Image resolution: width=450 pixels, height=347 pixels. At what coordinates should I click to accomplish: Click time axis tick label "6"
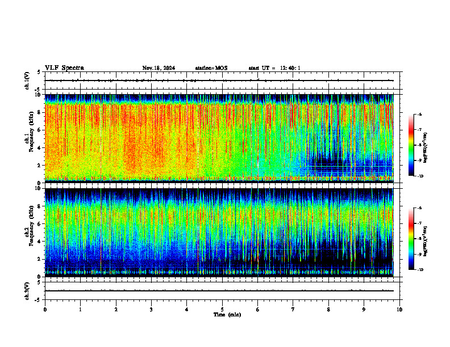click(x=258, y=310)
